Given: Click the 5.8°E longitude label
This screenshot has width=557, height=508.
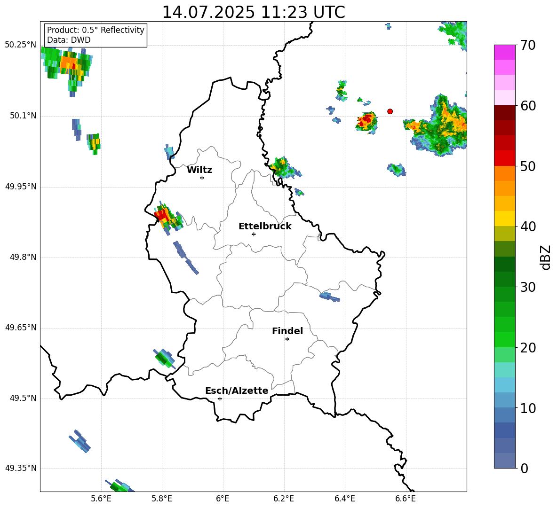Looking at the screenshot, I should tap(162, 499).
